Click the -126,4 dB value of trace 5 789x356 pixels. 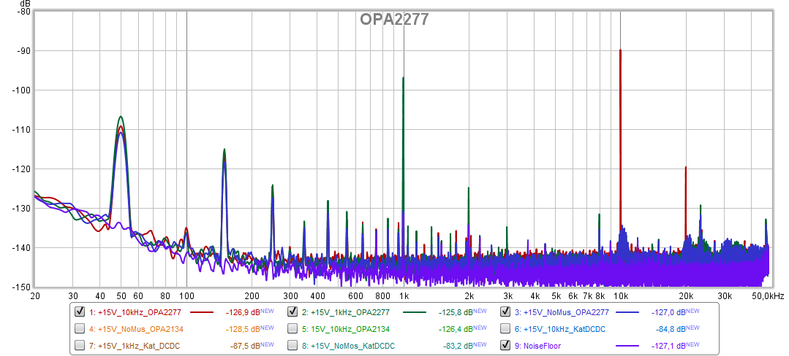pos(456,329)
